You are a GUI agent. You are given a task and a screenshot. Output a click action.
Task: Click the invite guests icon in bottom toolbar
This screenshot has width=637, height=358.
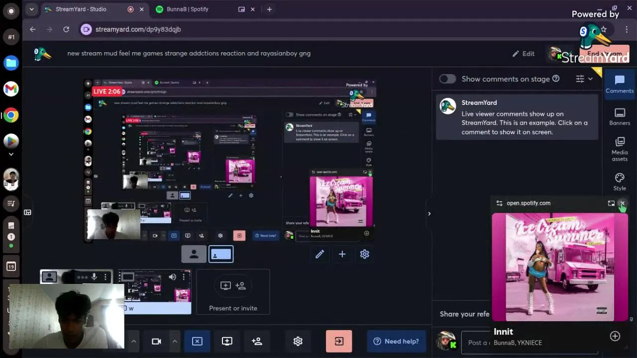click(257, 341)
